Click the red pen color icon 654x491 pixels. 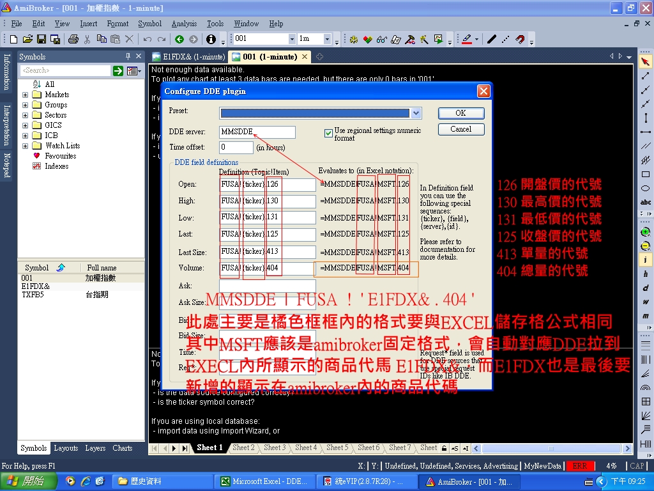tap(467, 39)
